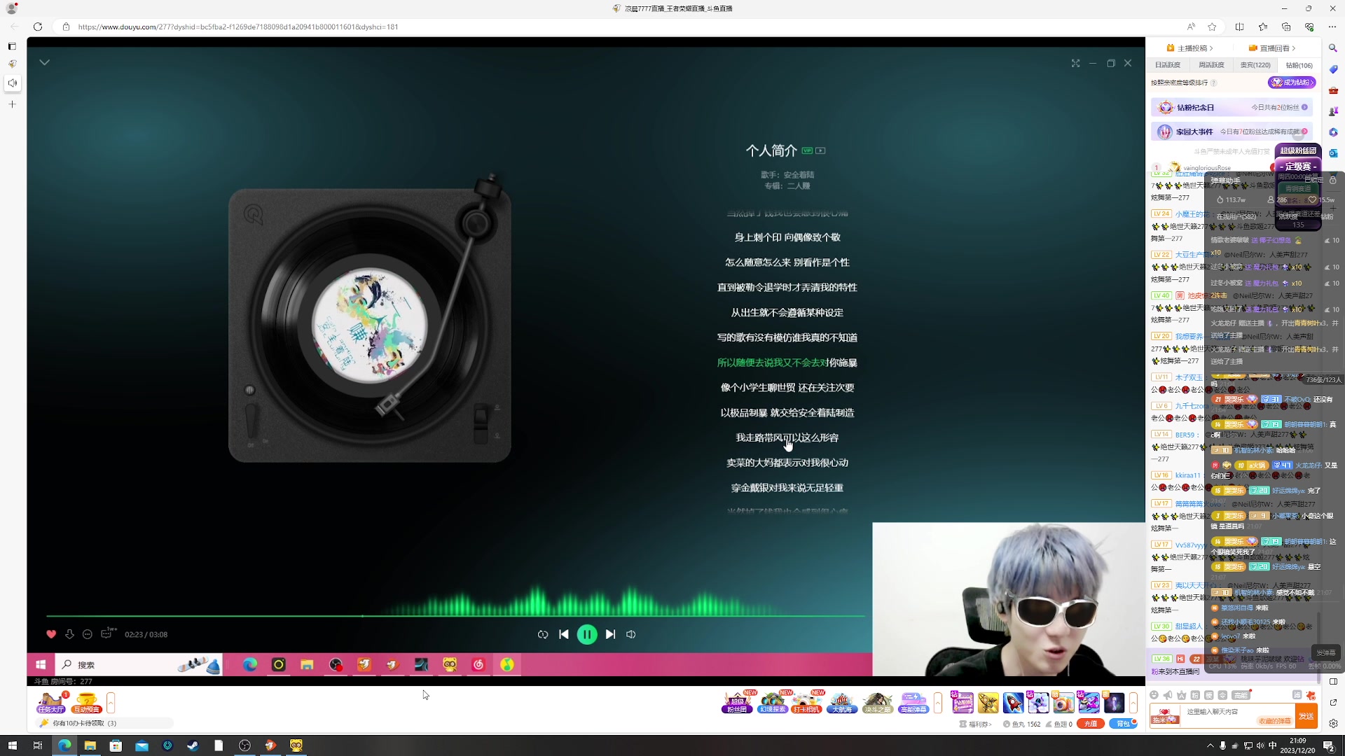Image resolution: width=1345 pixels, height=756 pixels.
Task: Open a new tab in Edge sidebar
Action: [12, 104]
